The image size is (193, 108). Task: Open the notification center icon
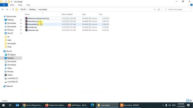tap(188, 105)
